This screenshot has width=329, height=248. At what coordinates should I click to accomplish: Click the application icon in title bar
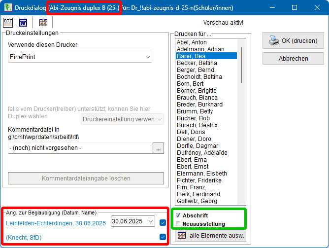pos(7,8)
